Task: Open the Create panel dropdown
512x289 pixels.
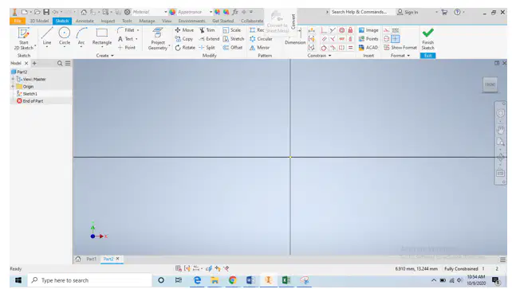Action: coord(105,56)
